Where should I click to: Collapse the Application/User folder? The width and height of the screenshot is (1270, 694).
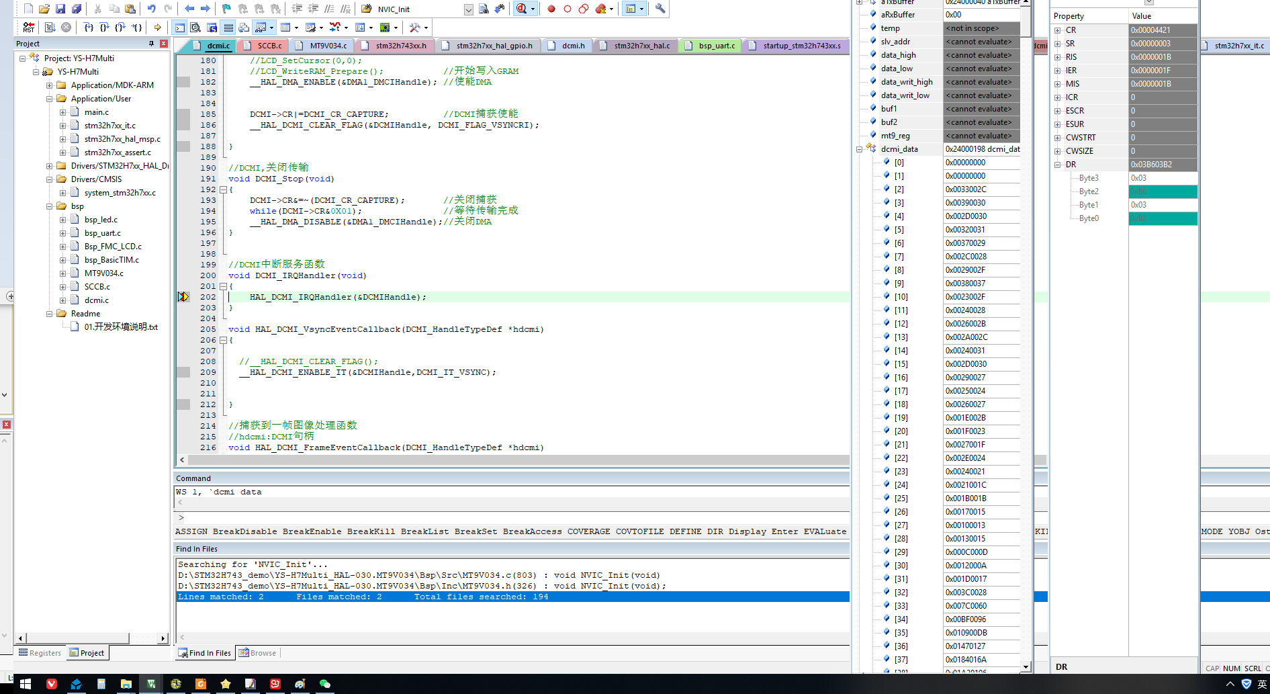[49, 99]
